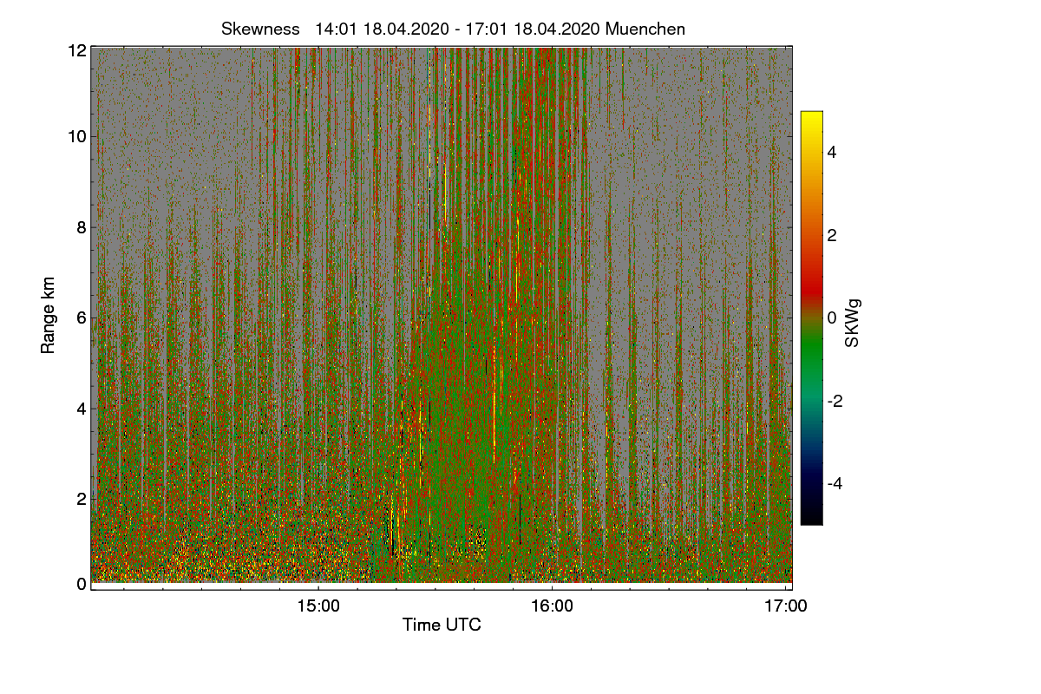Image resolution: width=1041 pixels, height=694 pixels.
Task: Click the 12 km range tick label
Action: click(x=77, y=50)
